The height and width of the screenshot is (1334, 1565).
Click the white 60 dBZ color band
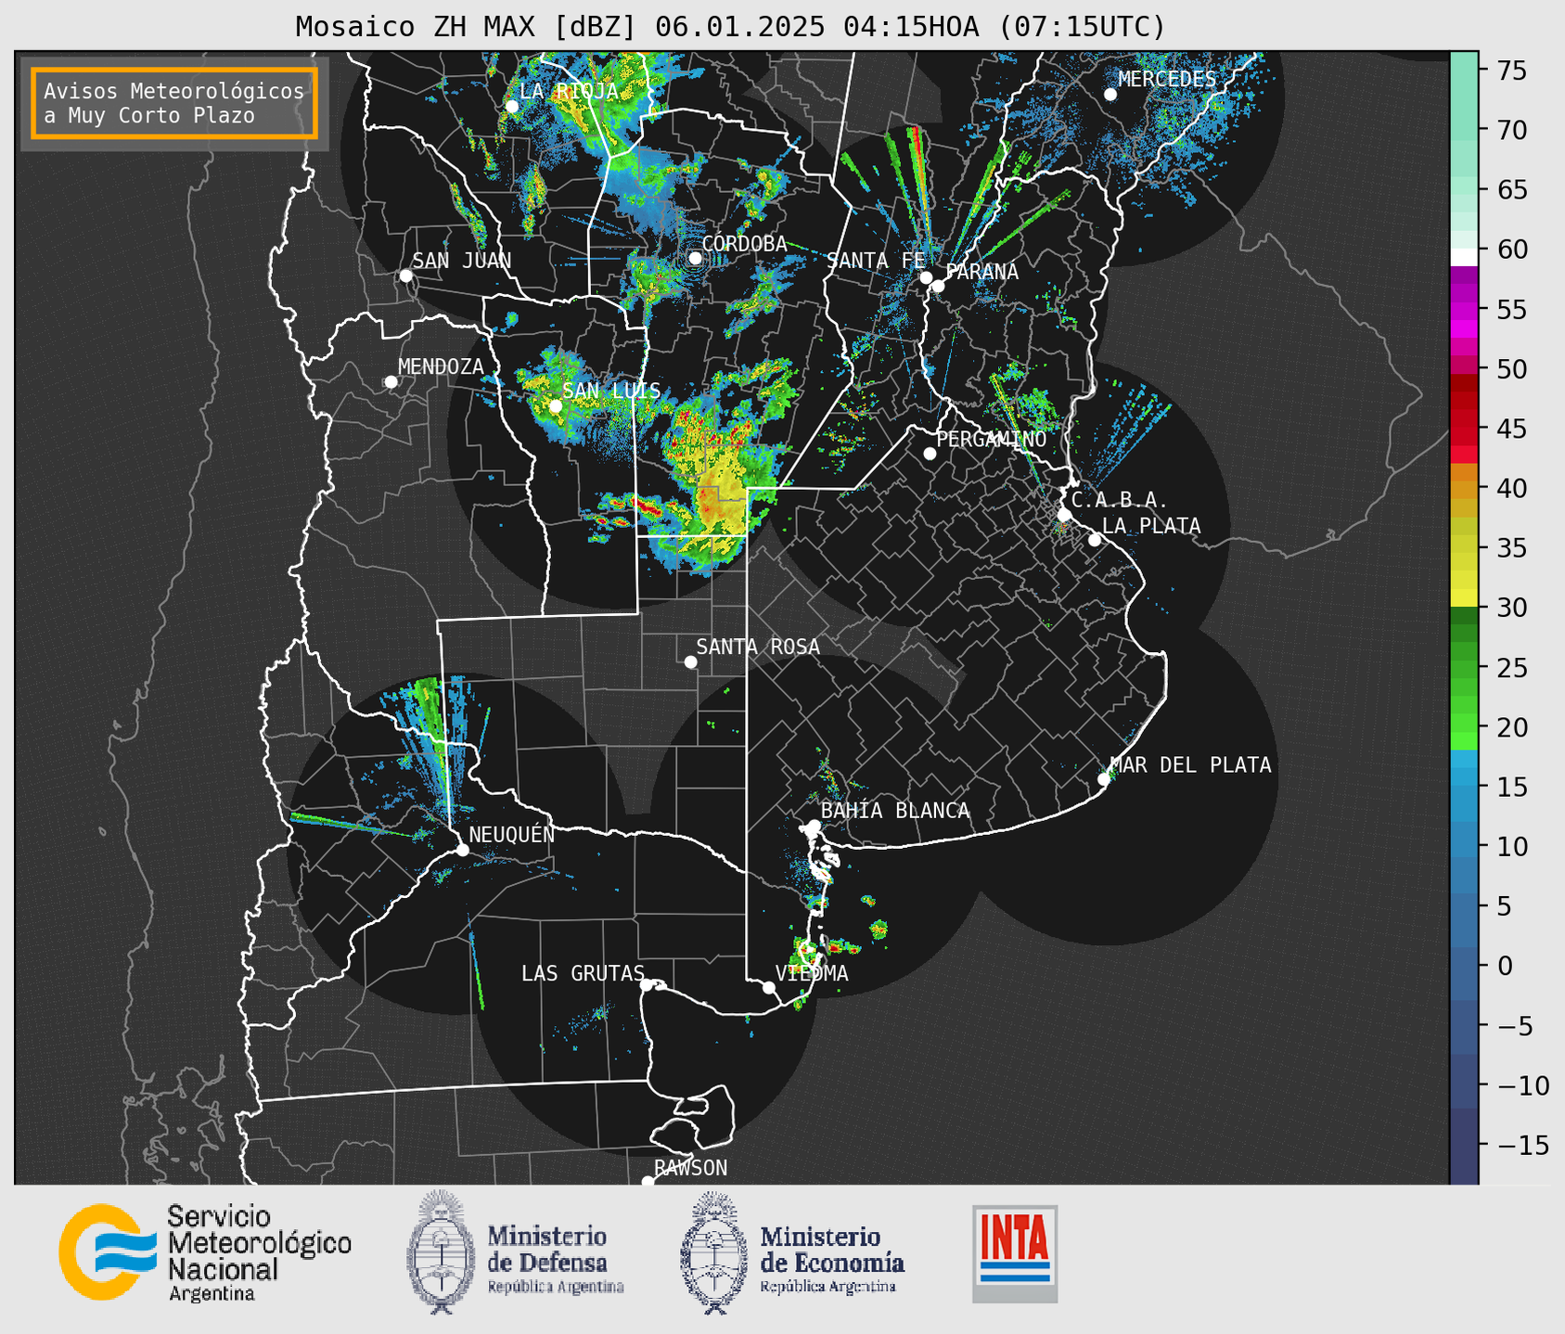1464,257
